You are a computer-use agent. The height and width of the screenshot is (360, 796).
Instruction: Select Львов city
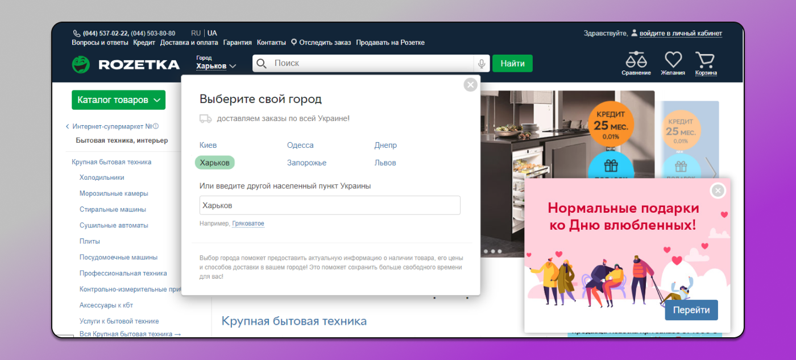385,163
